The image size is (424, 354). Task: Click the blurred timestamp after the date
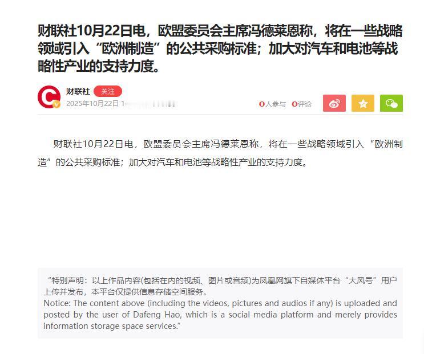point(150,104)
